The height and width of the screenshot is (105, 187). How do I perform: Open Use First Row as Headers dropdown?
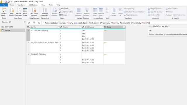[134, 12]
